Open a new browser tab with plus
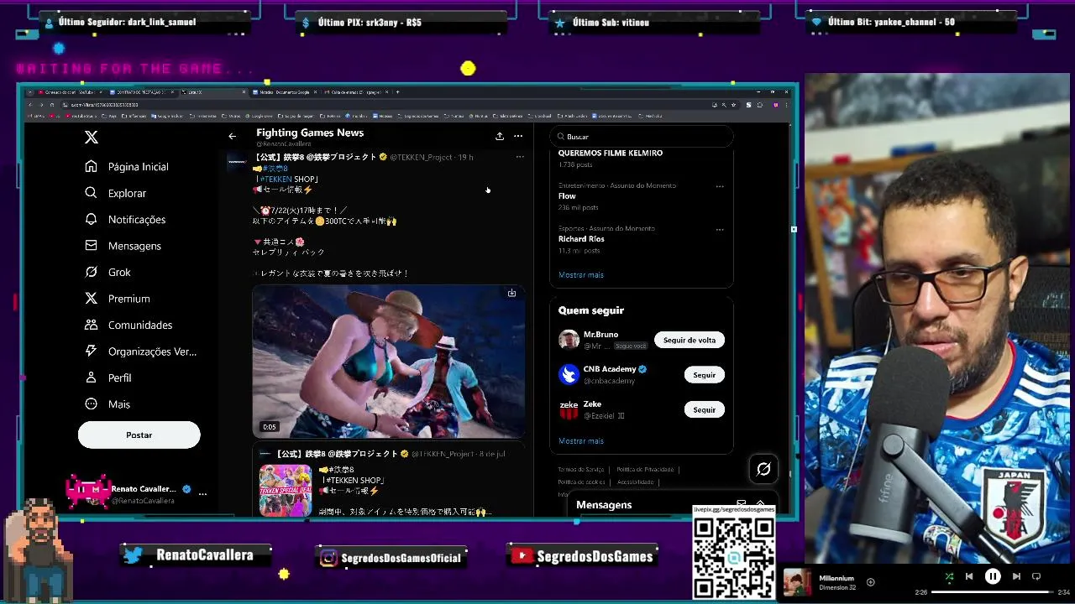 tap(398, 92)
